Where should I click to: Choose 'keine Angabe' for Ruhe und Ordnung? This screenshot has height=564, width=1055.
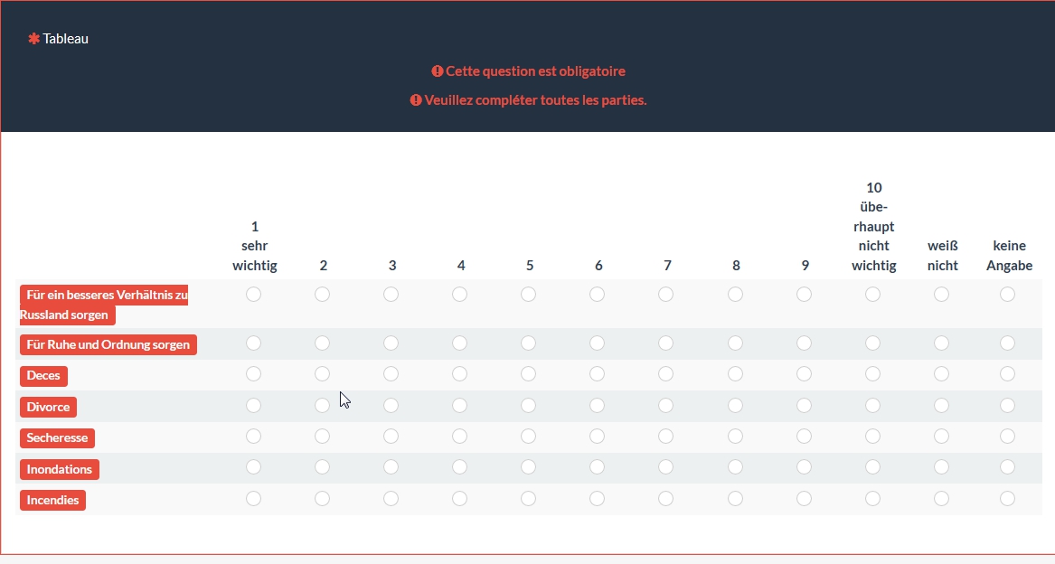(1007, 343)
